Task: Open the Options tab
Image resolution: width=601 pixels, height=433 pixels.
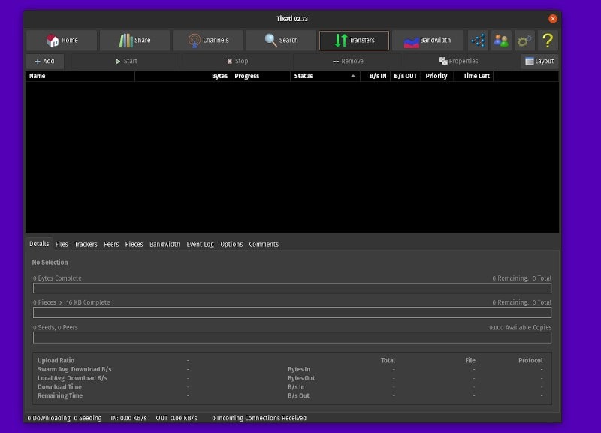Action: click(x=231, y=244)
